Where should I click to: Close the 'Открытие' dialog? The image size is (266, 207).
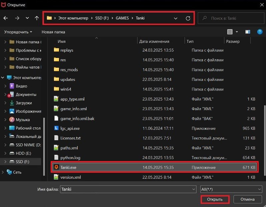pos(262,5)
